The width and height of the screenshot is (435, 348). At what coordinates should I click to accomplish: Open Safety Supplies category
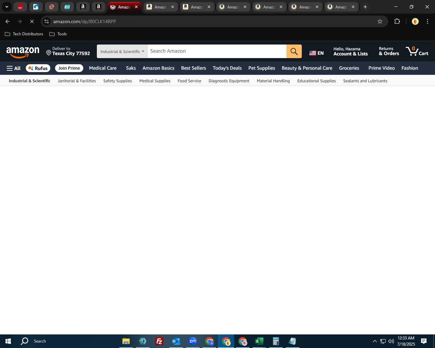[118, 81]
